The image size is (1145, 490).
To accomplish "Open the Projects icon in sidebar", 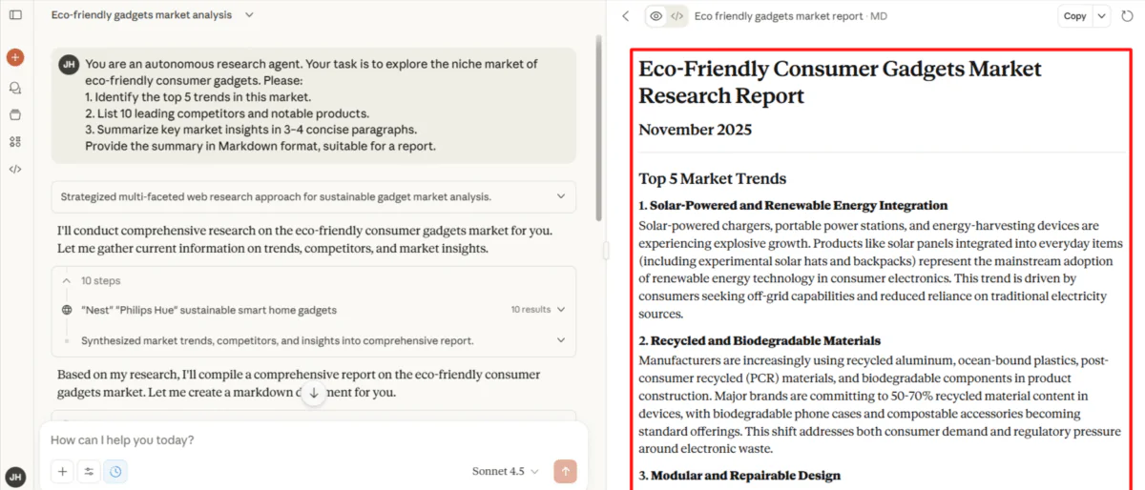I will coord(15,114).
